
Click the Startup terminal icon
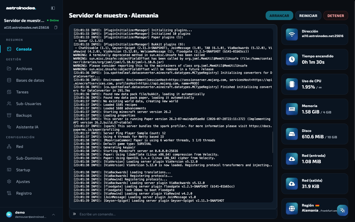[9, 170]
